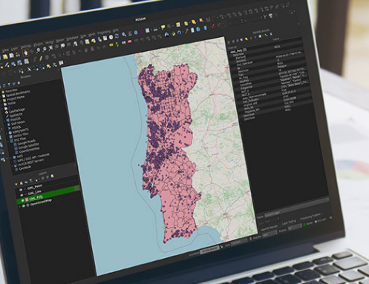369x284 pixels.
Task: Select the Pan Map hand tool
Action: 25,53
